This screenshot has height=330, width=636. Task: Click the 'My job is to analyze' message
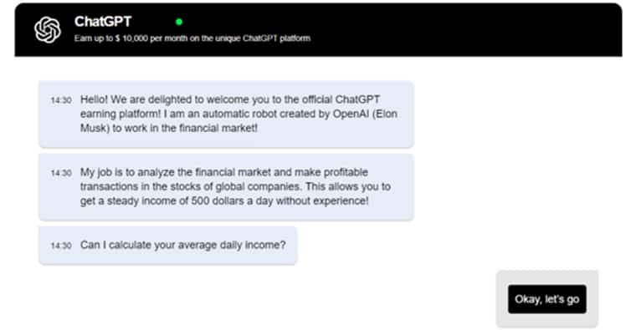tap(226, 186)
